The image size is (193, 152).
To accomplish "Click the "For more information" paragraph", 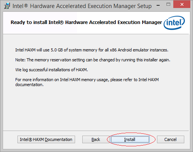I will (87, 82).
